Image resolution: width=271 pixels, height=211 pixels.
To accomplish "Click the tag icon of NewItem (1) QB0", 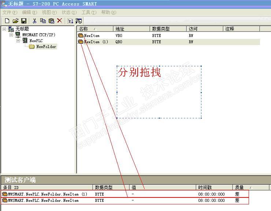I will point(81,42).
